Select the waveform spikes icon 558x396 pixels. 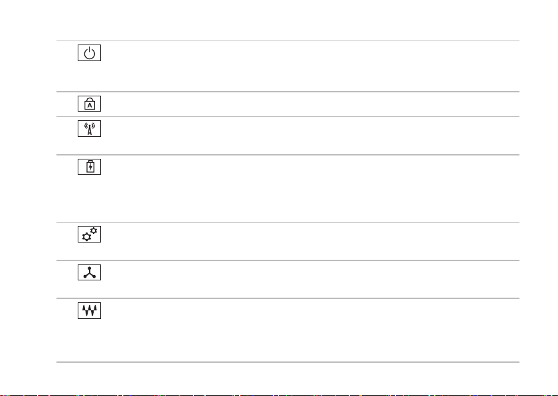tap(89, 310)
